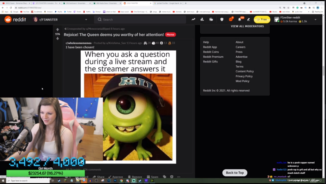This screenshot has width=326, height=184.
Task: Switch to the Queen Bohemian Rhapsody tab
Action: (16, 3)
